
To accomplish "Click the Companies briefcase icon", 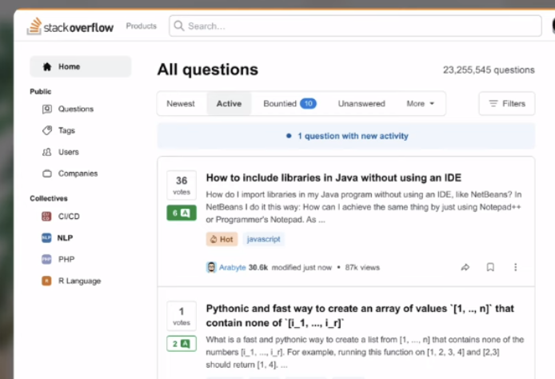I will tap(47, 174).
